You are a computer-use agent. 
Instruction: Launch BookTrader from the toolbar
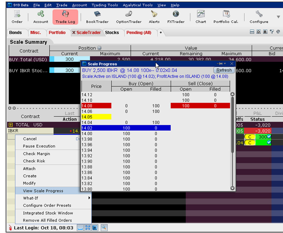tap(97, 17)
